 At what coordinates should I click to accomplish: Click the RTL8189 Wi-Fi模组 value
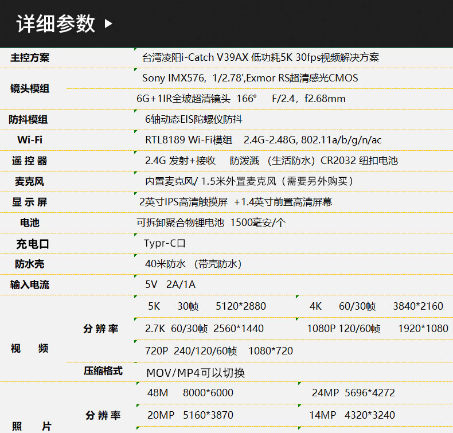click(263, 140)
